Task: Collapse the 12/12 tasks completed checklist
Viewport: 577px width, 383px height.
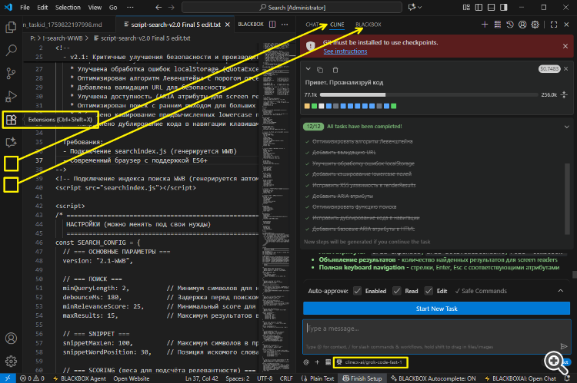Action: point(567,127)
